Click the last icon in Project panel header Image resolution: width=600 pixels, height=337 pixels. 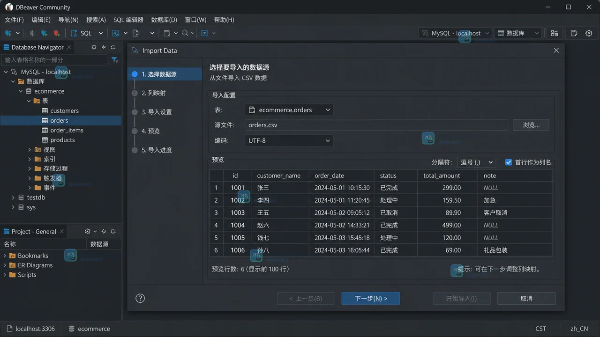point(113,231)
